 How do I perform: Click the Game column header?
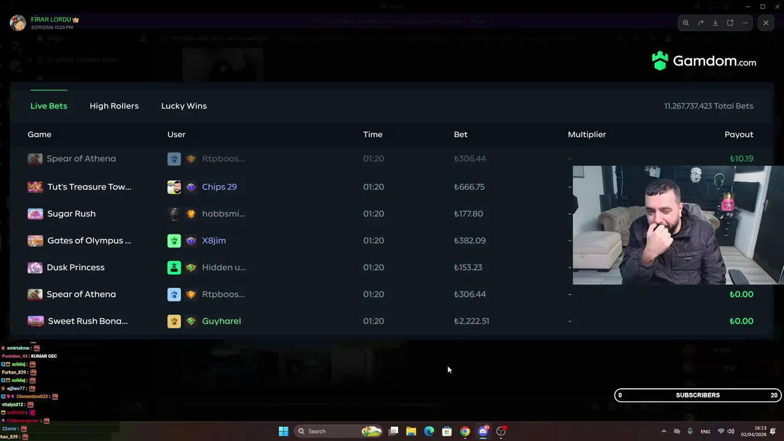pos(40,135)
